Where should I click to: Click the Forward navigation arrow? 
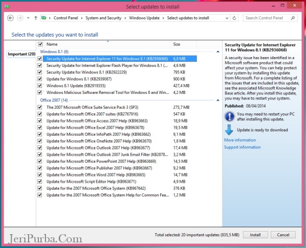20,18
